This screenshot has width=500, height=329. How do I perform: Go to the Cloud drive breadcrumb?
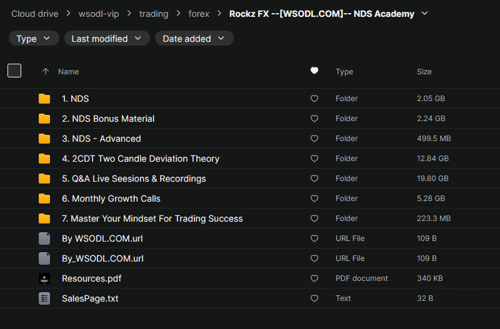click(34, 14)
